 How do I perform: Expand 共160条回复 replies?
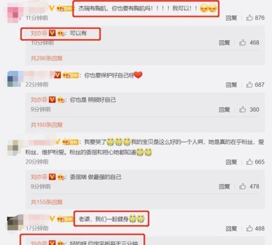(x=47, y=125)
